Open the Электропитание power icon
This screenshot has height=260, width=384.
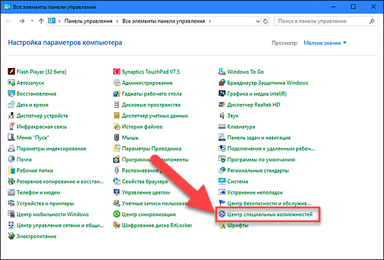click(x=11, y=236)
